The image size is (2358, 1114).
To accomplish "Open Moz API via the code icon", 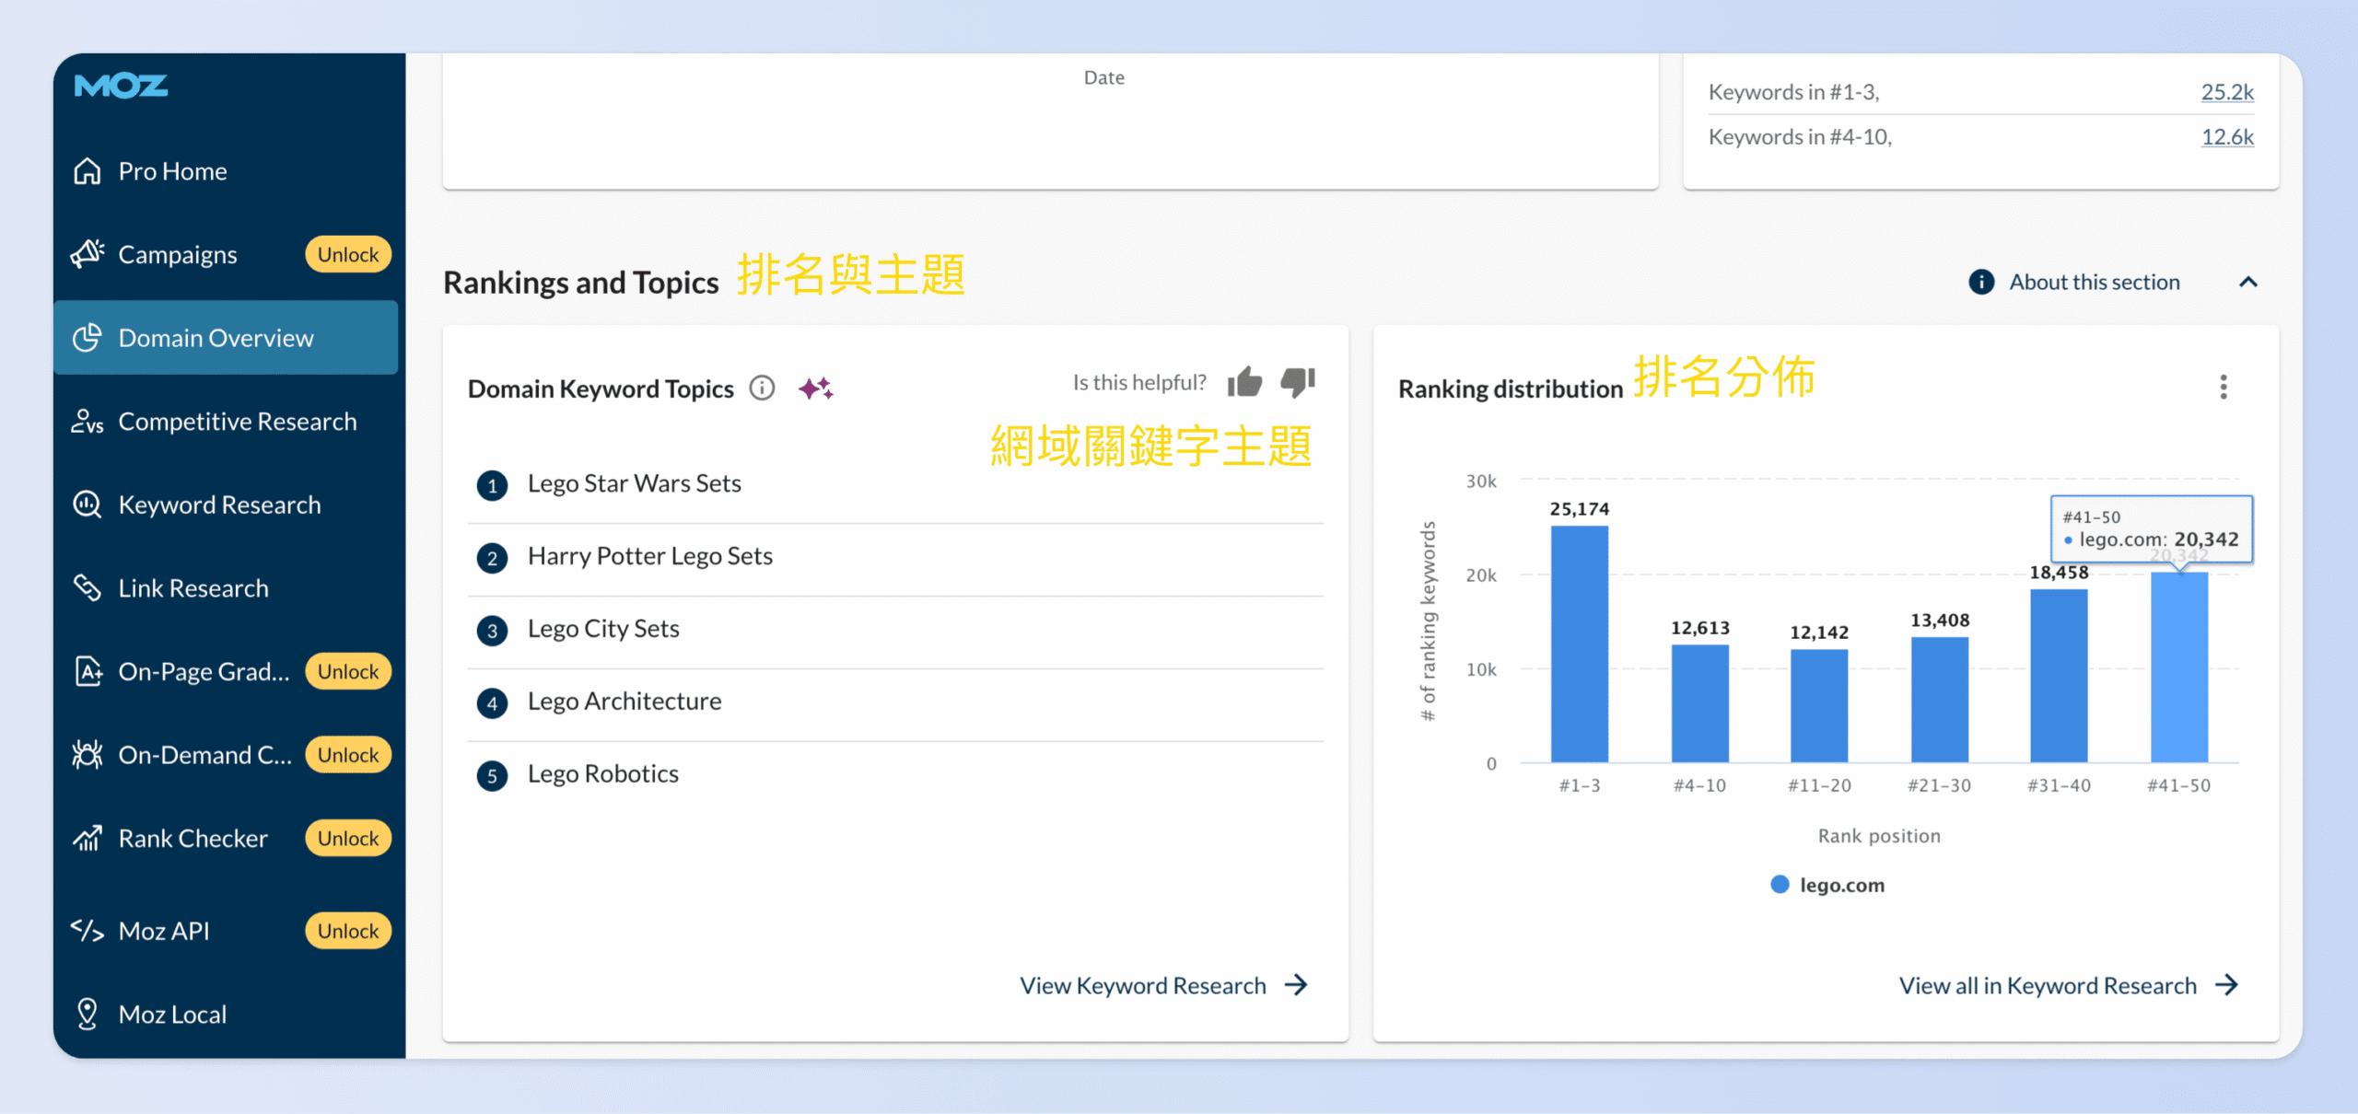I will point(88,930).
